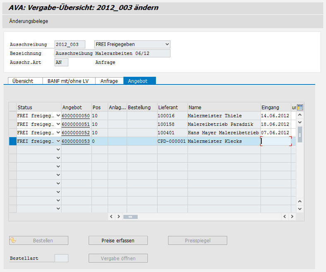
Task: Expand status dropdown for offer 6000000052
Action: tap(58, 133)
